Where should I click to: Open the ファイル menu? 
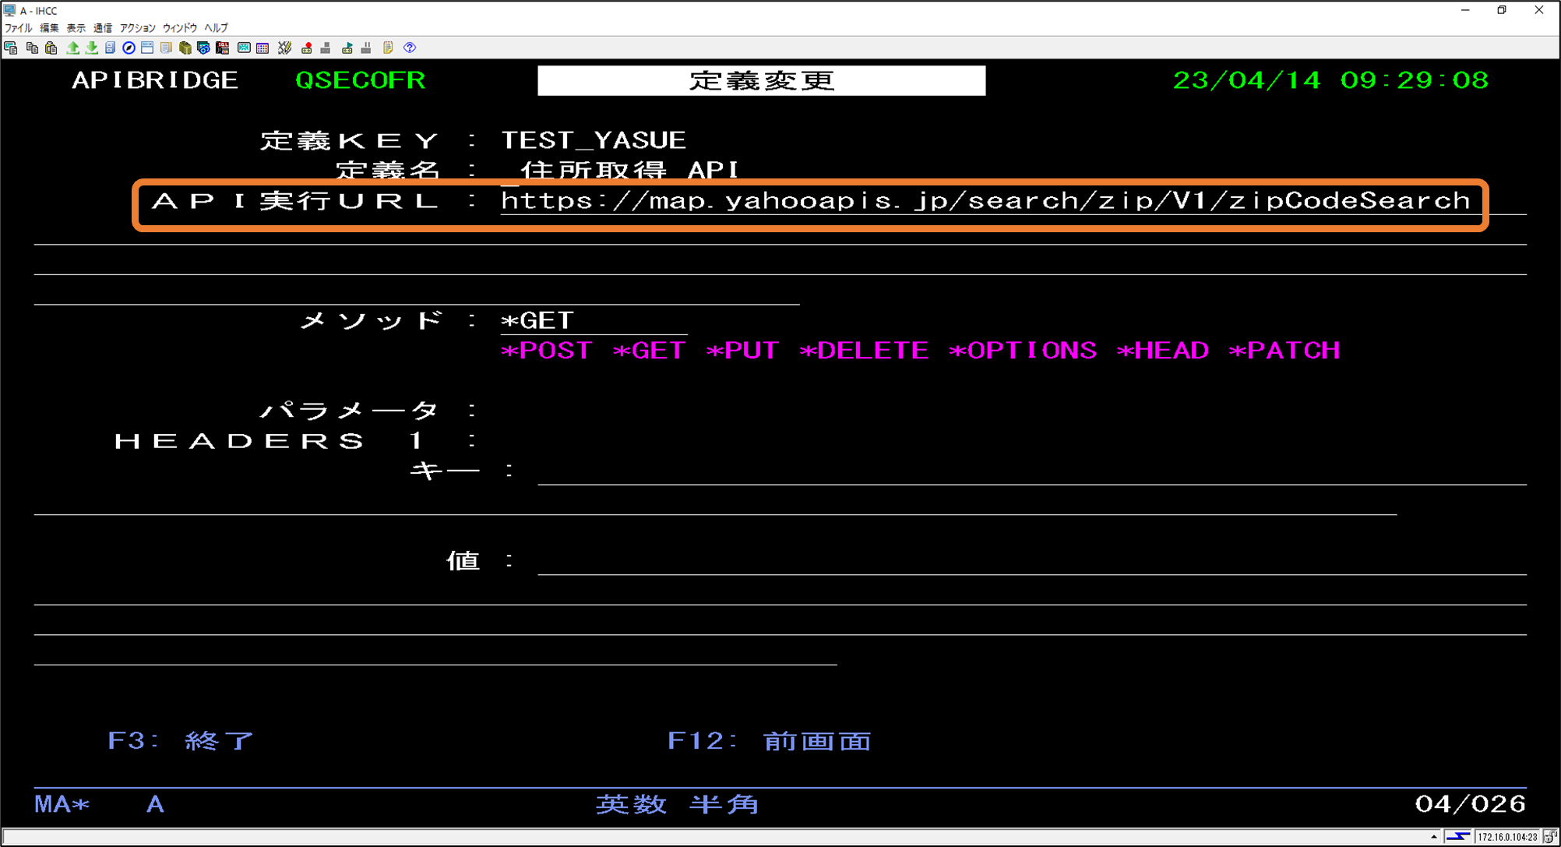tap(16, 27)
